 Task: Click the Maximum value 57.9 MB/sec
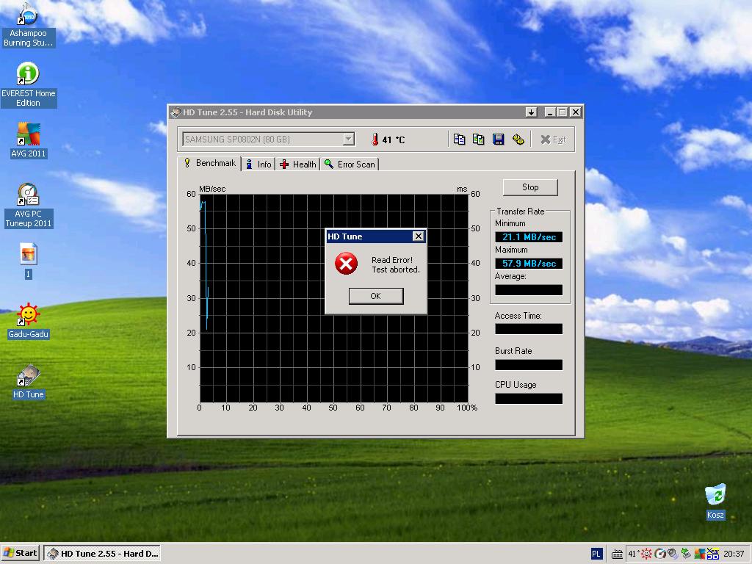pos(529,264)
